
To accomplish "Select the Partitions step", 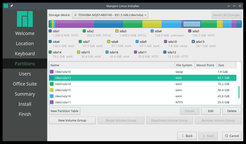I will (25, 64).
